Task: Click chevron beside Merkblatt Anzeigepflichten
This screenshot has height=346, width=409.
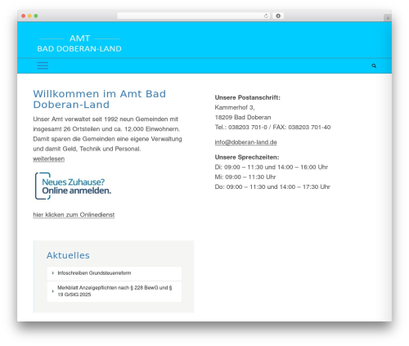Action: pyautogui.click(x=53, y=291)
